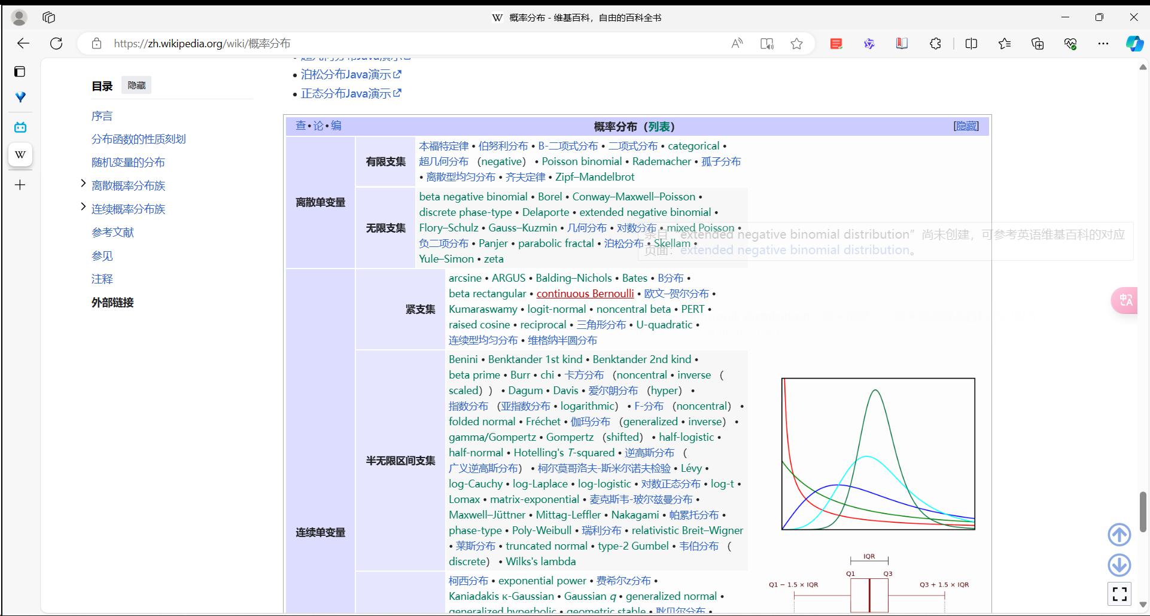
Task: Add page to favorites star
Action: (x=796, y=43)
